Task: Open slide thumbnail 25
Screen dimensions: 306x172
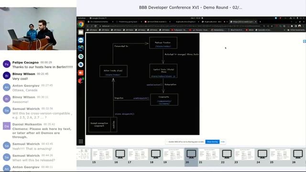Action: click(280, 154)
